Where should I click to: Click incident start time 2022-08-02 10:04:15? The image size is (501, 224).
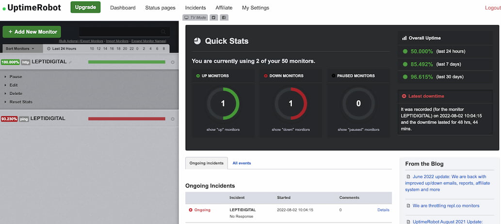click(x=295, y=210)
